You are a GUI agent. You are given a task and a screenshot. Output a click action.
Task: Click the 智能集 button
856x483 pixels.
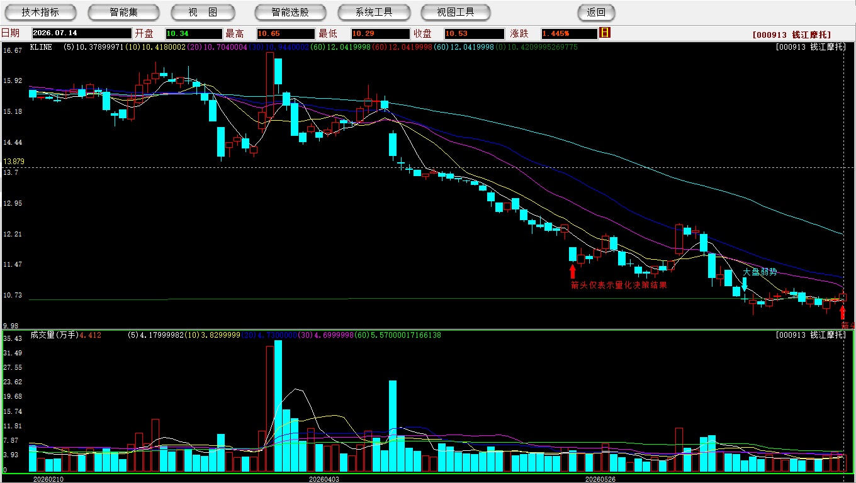coord(123,12)
